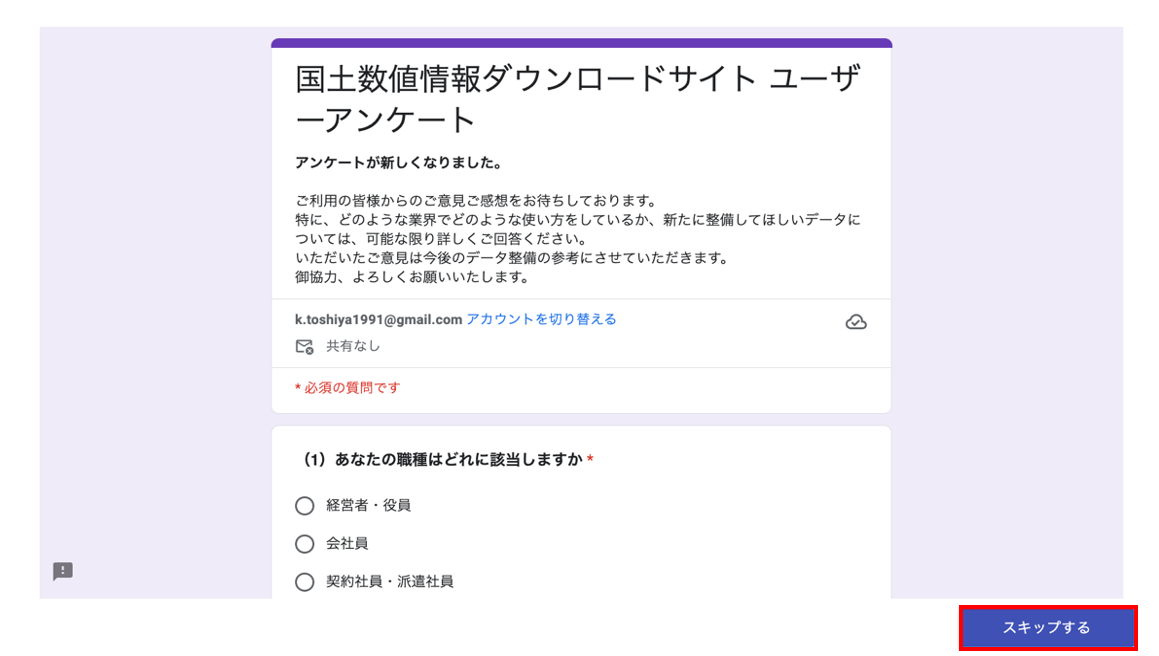Viewport: 1159px width, 656px height.
Task: Open the report problem feedback icon
Action: (x=63, y=571)
